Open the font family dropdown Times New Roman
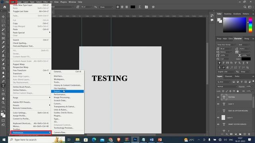The height and width of the screenshot is (143, 255). [226, 44]
